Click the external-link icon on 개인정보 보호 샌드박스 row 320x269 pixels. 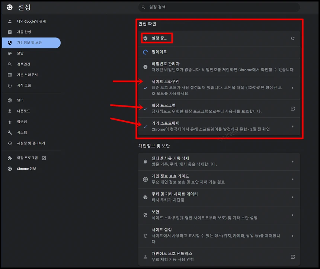(293, 257)
